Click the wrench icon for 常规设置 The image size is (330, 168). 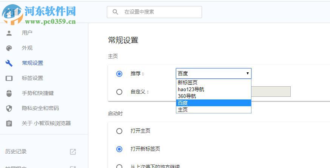click(x=9, y=63)
